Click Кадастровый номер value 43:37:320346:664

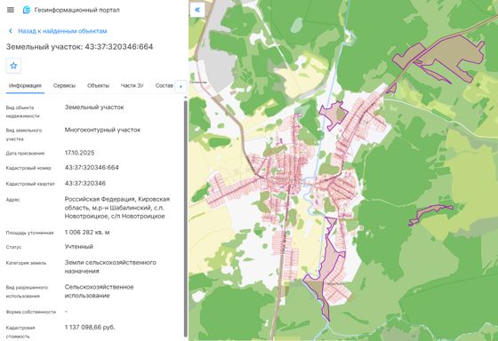[x=92, y=168]
